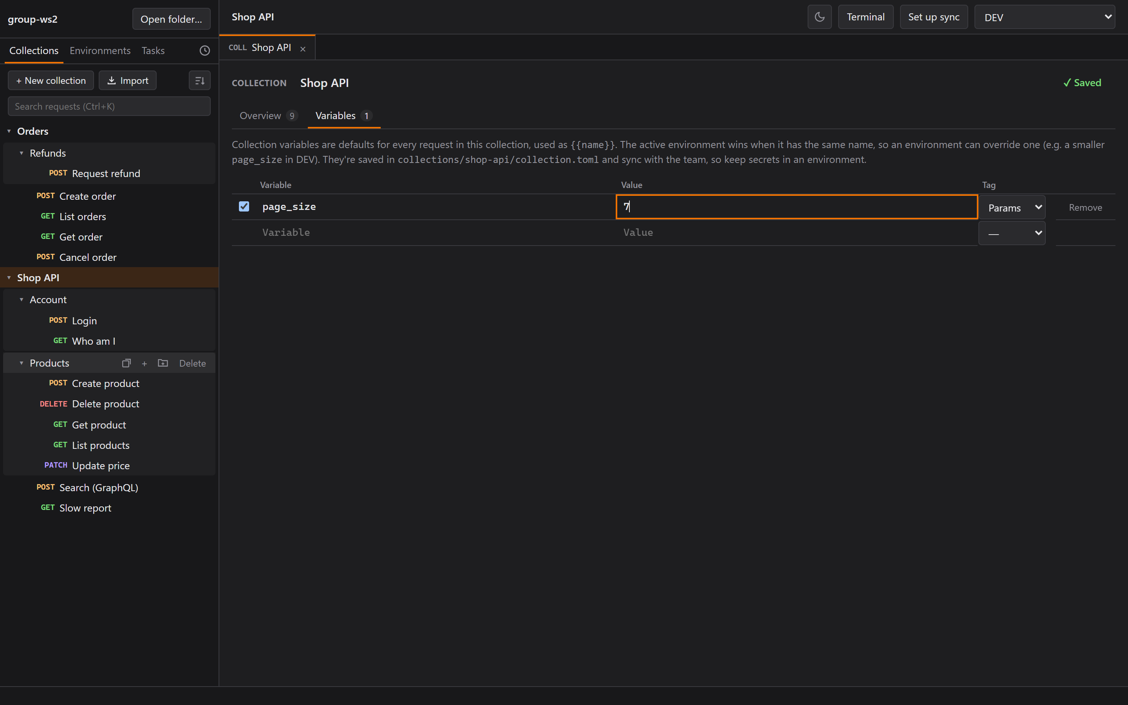Select the Collections sidebar tab
This screenshot has height=705, width=1128.
click(x=34, y=51)
